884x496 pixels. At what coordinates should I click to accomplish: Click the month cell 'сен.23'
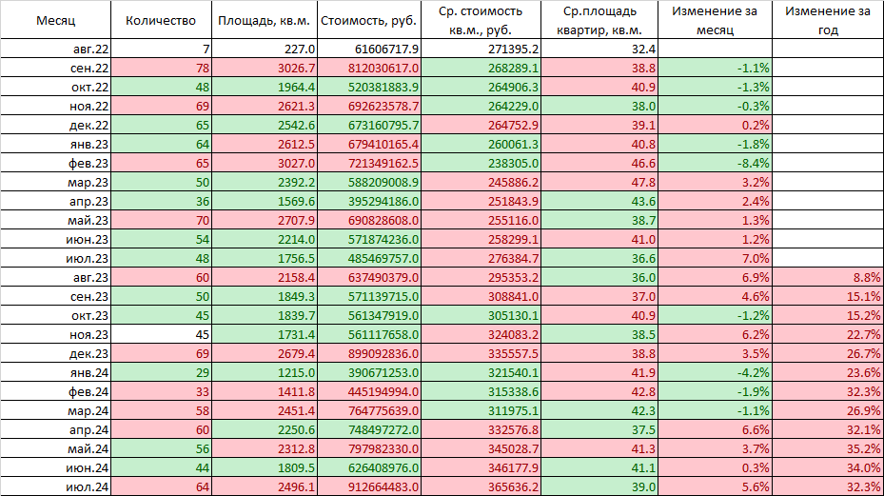[56, 296]
